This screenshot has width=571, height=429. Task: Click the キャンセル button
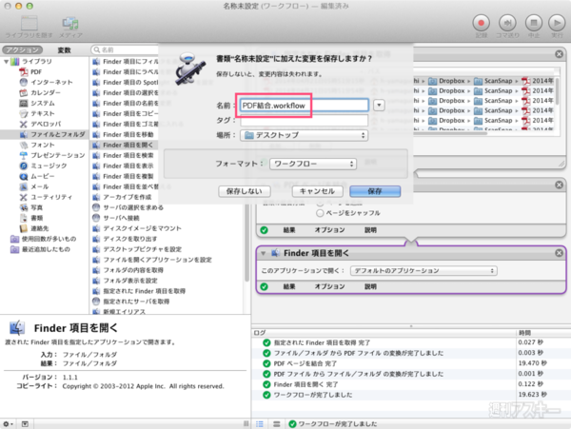coord(317,191)
